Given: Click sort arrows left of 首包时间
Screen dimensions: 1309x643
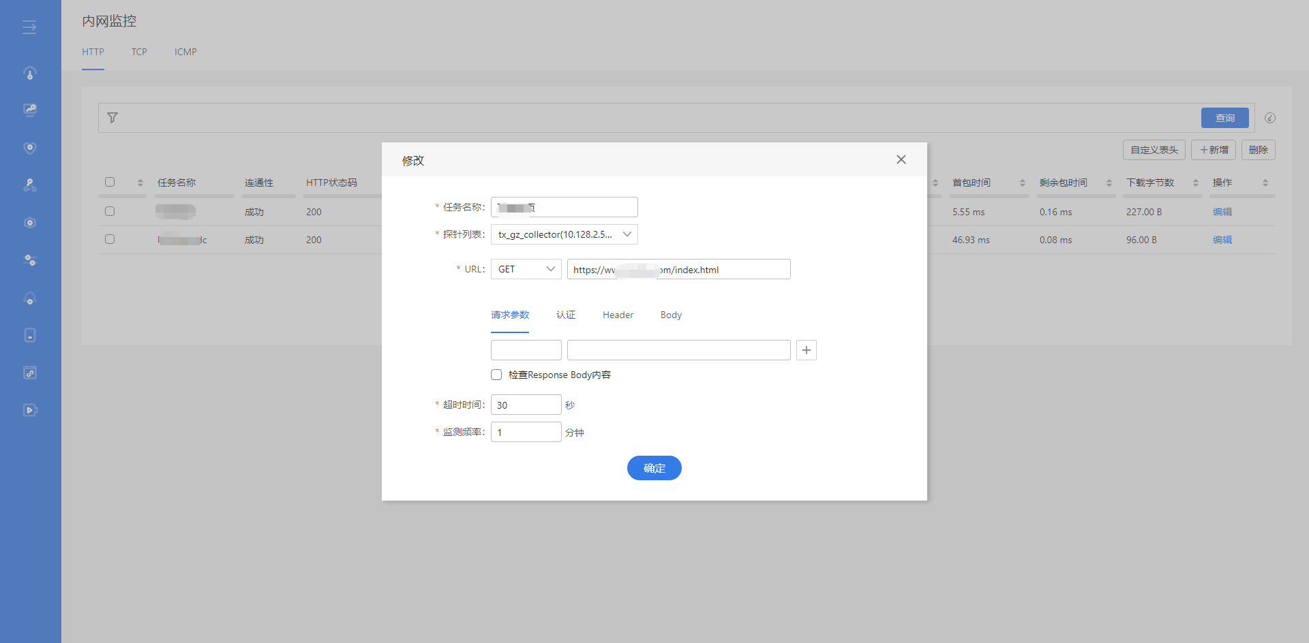Looking at the screenshot, I should pyautogui.click(x=935, y=183).
